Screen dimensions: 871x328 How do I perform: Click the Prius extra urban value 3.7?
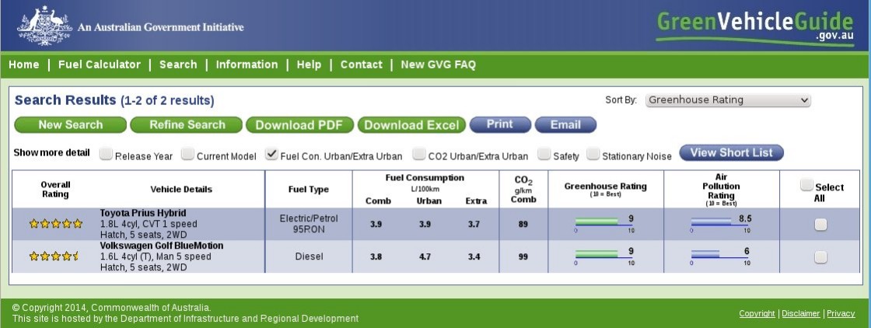474,224
